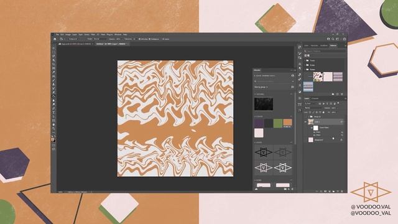398x224 pixels.
Task: Select black star logo graphic in Libraries
Action: click(x=264, y=152)
